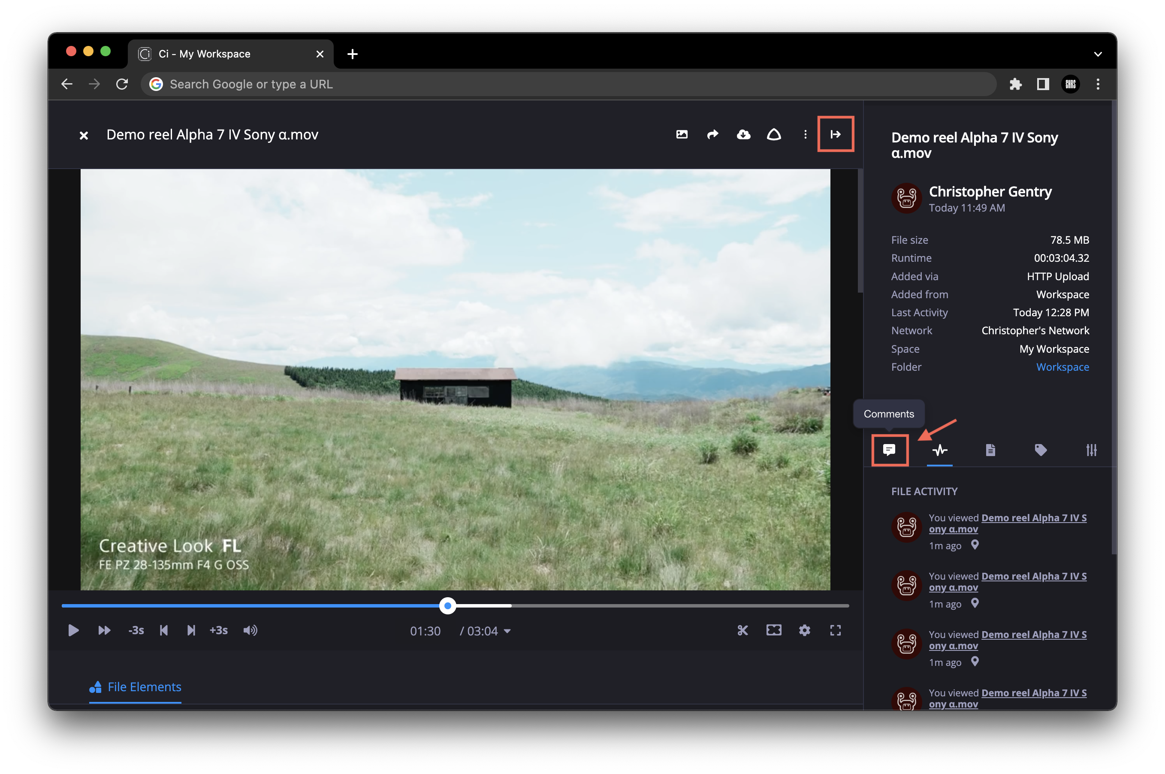Skip forward 3 seconds

[219, 630]
